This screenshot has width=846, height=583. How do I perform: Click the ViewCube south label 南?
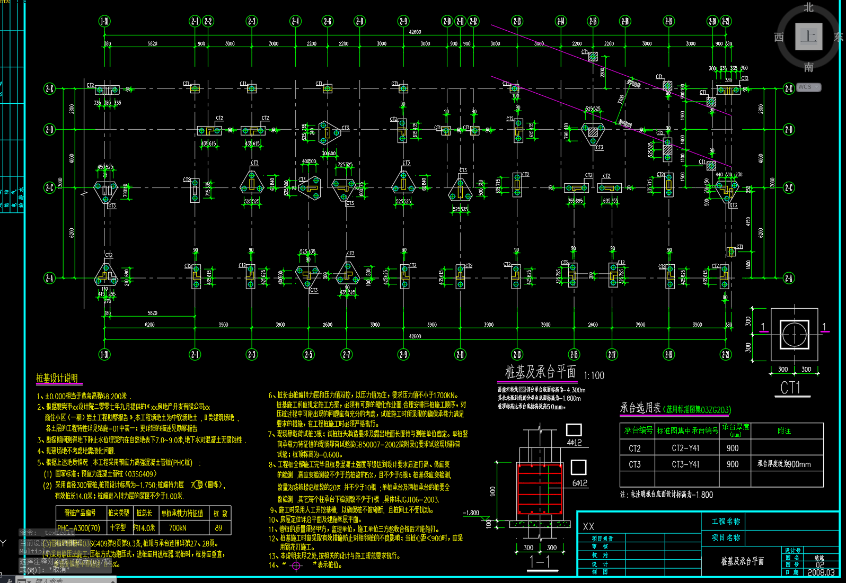808,67
